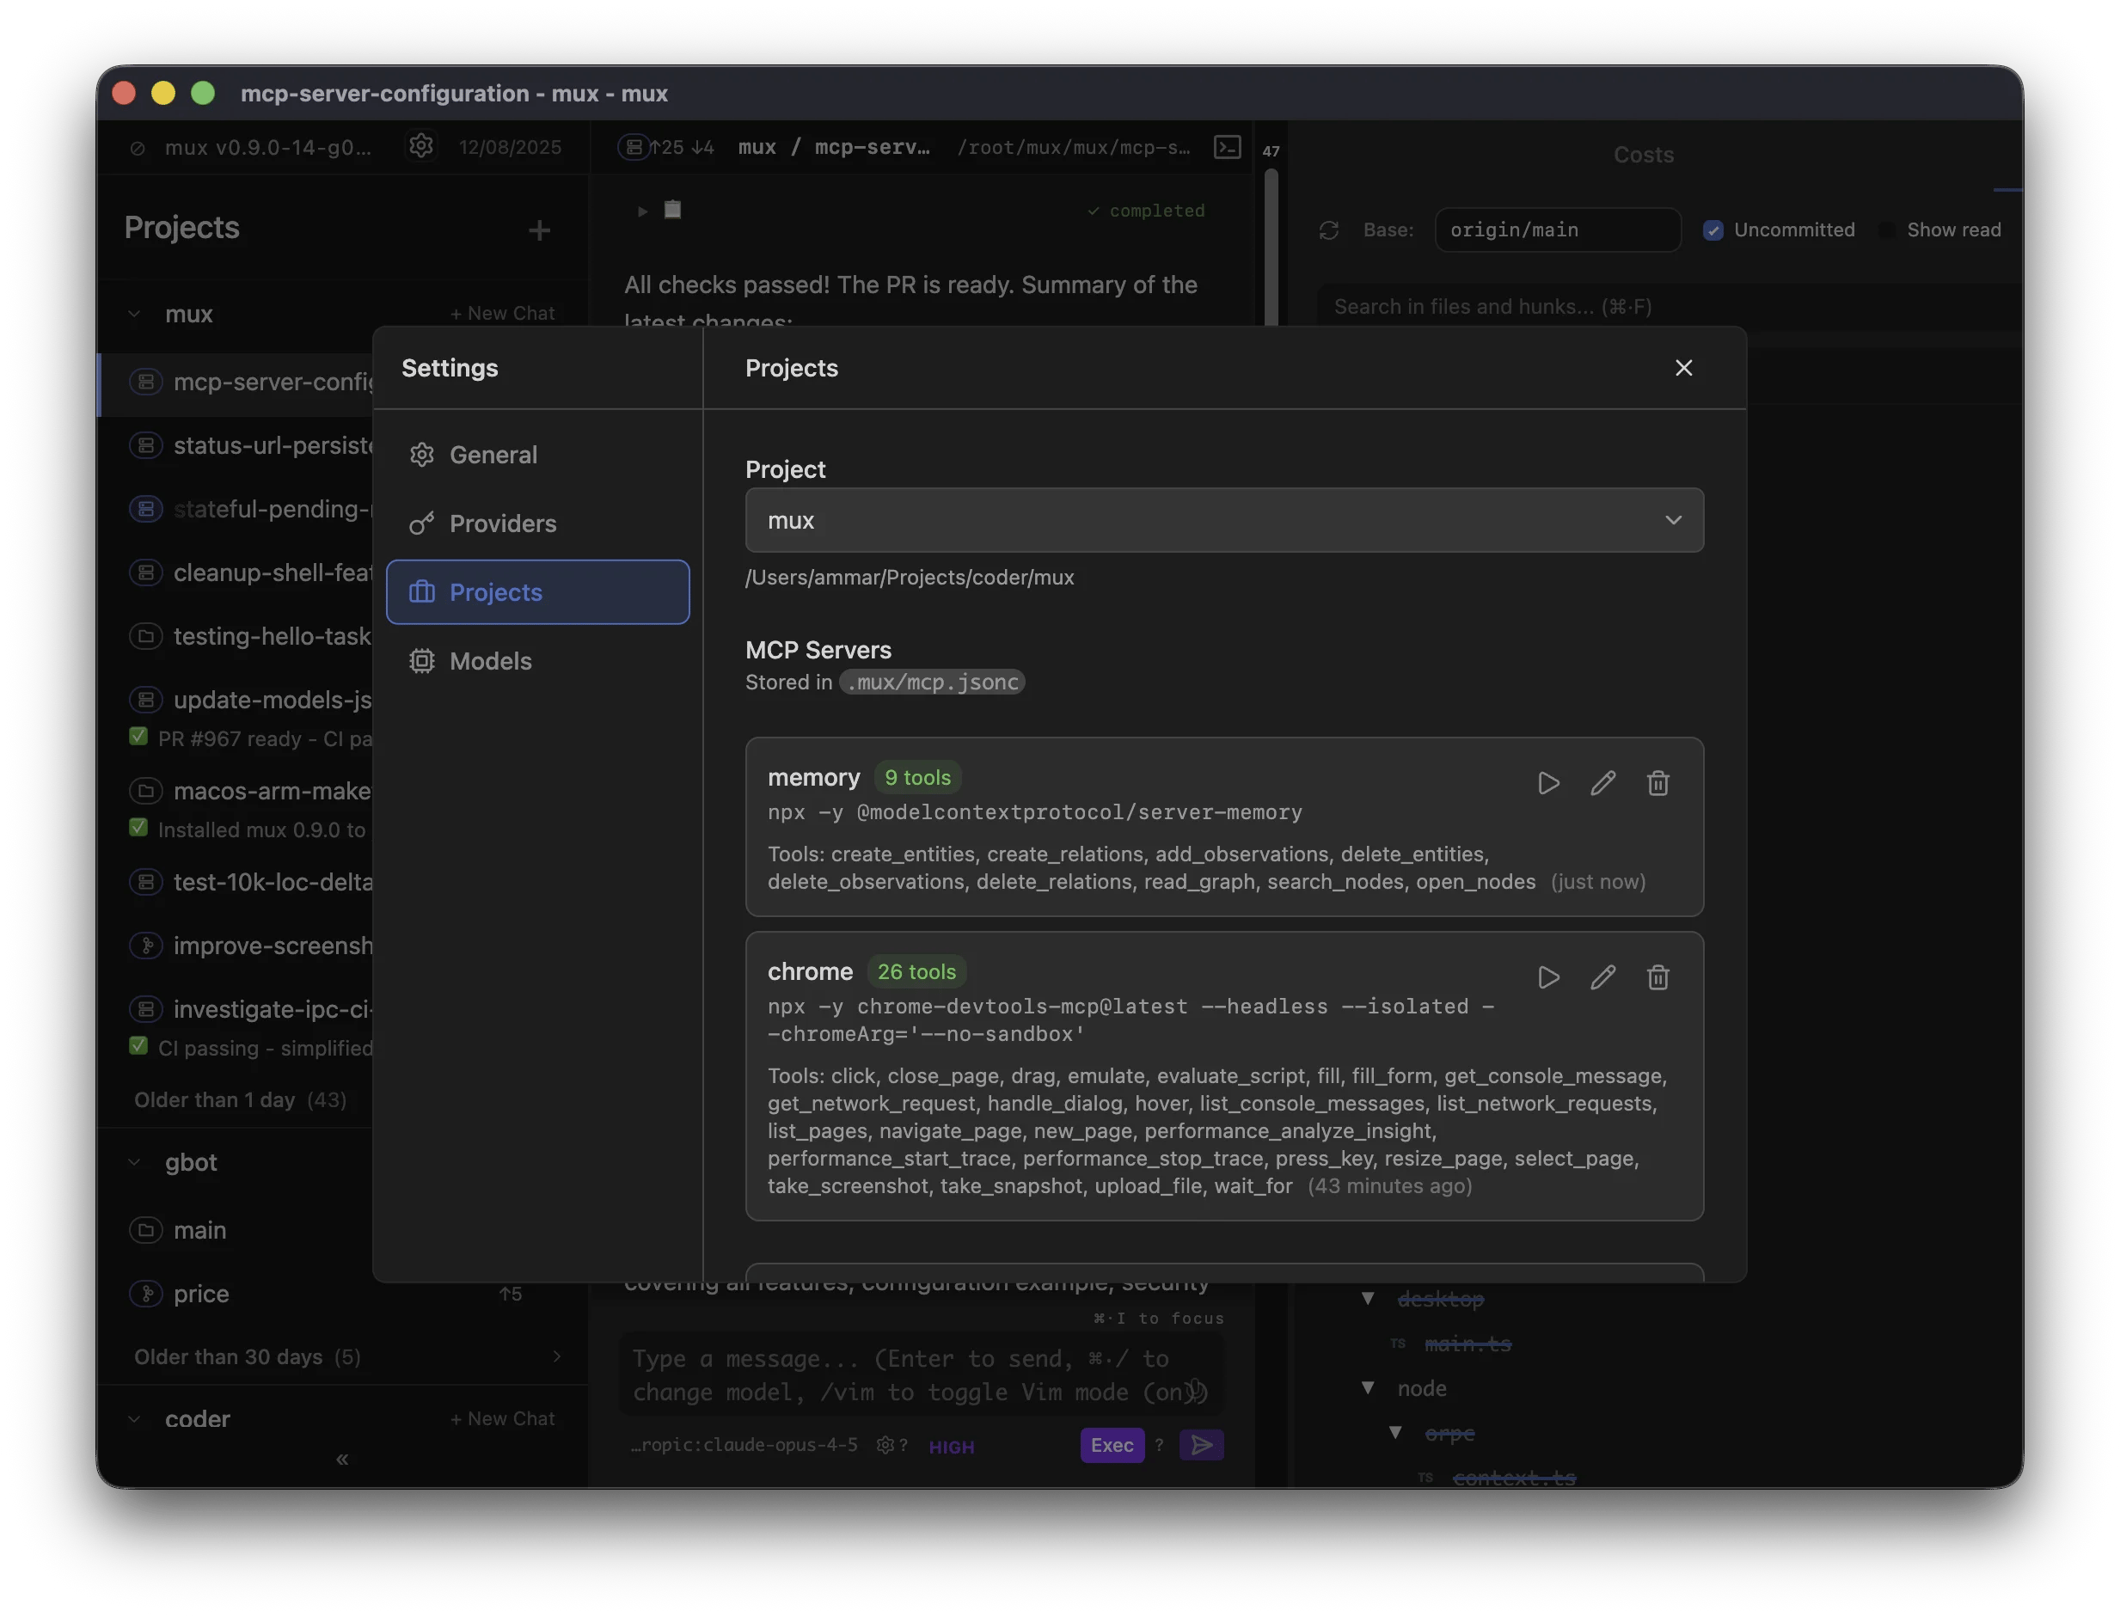Collapse the desktop folder in file tree
The image size is (2120, 1616).
(x=1368, y=1299)
